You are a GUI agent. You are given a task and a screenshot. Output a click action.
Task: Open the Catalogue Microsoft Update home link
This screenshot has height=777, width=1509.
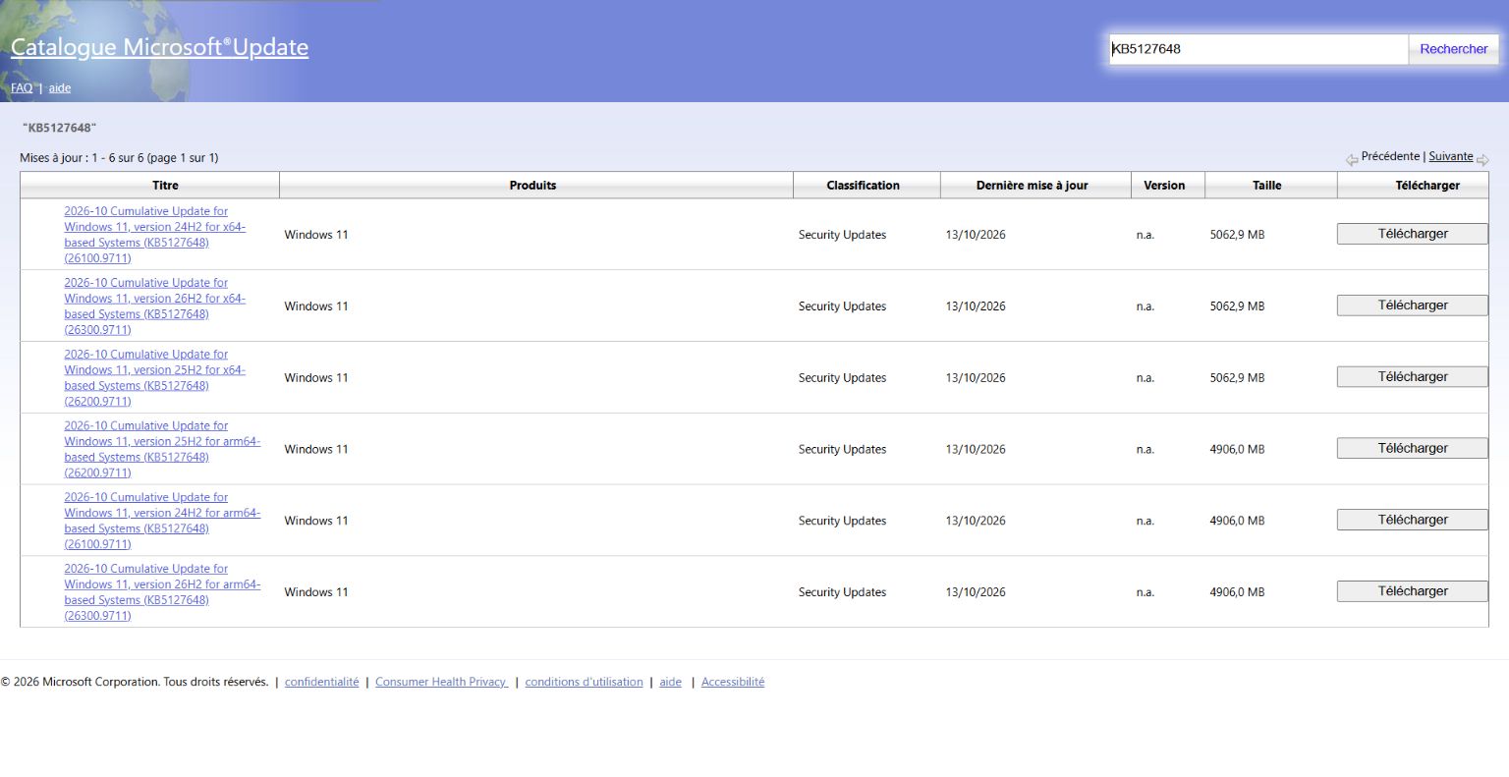pyautogui.click(x=159, y=47)
